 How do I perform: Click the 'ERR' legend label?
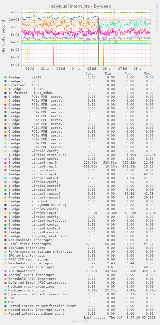[11, 298]
